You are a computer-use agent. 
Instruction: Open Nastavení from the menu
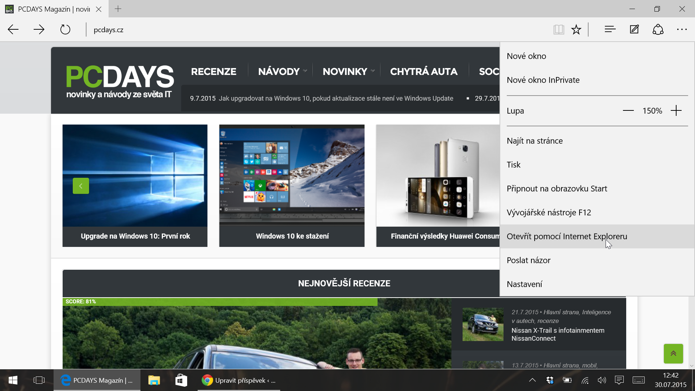(524, 284)
